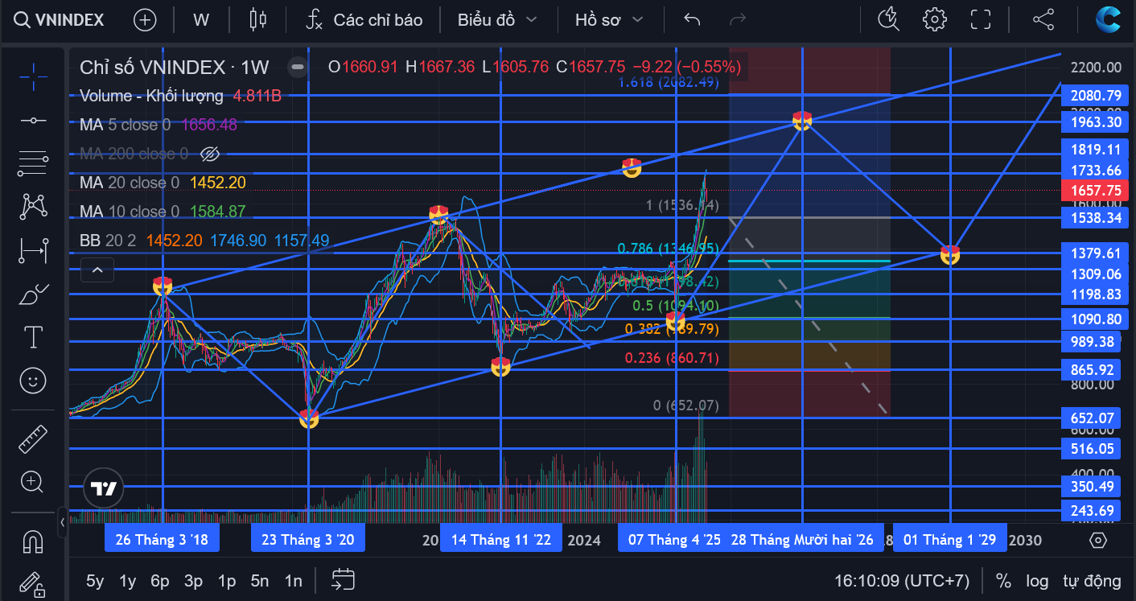Open timezone menu 16:10:09 (UTC+7)

(x=902, y=581)
